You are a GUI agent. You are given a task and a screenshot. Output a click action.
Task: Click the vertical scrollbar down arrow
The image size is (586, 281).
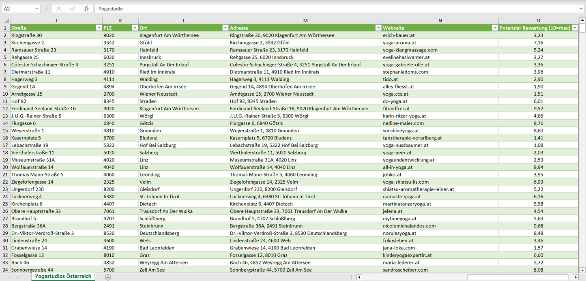582,270
